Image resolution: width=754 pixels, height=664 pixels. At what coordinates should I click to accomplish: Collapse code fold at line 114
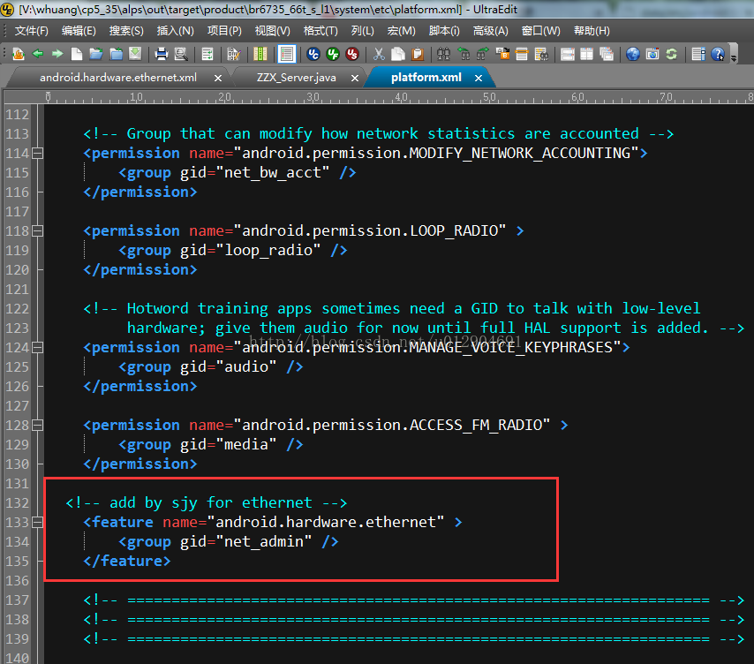37,154
